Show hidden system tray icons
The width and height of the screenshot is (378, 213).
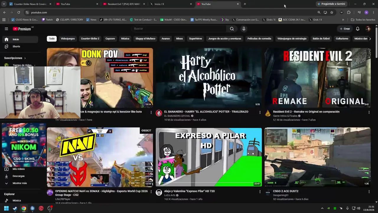tap(322, 208)
